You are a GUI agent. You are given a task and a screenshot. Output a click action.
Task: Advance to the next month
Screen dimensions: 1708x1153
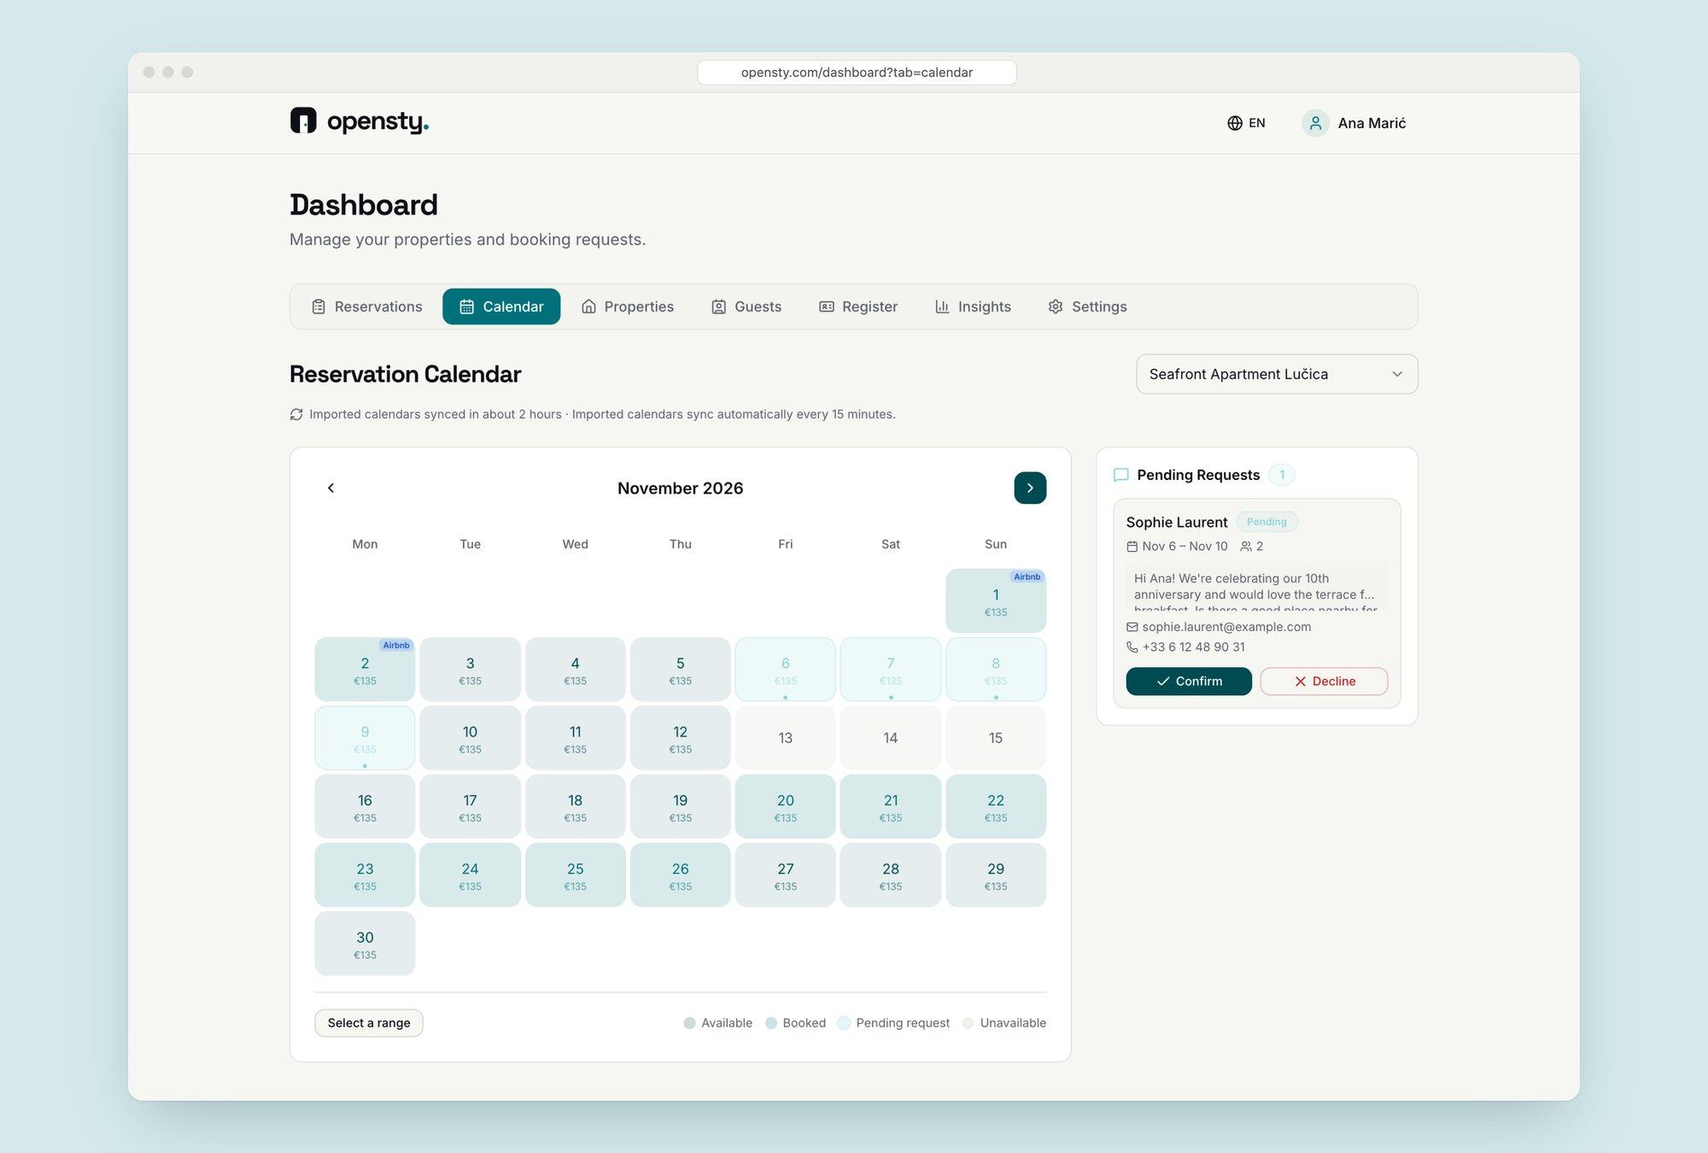1030,488
